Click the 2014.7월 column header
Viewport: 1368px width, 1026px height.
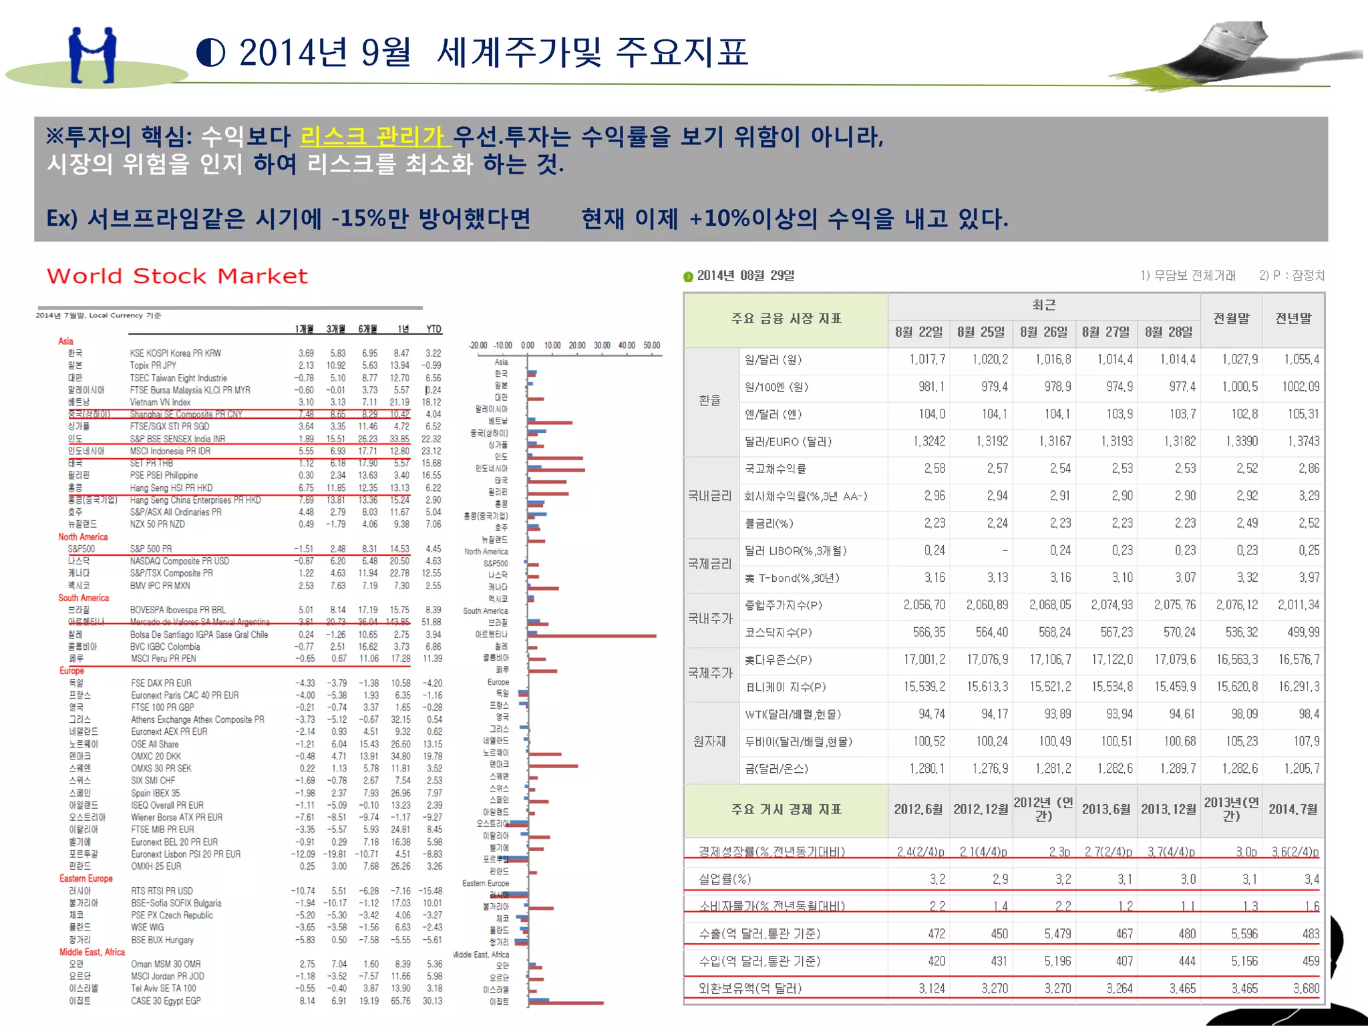tap(1293, 810)
